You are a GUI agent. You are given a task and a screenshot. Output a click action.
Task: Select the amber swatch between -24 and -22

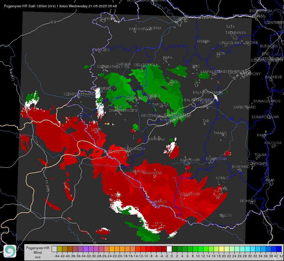[112, 249]
